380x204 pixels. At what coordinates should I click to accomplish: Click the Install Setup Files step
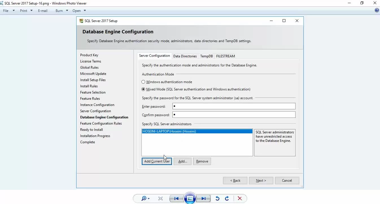[93, 80]
